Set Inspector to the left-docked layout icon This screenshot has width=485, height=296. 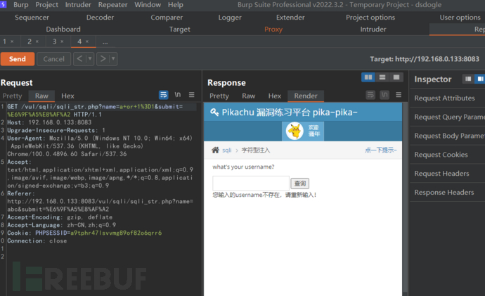(x=468, y=79)
